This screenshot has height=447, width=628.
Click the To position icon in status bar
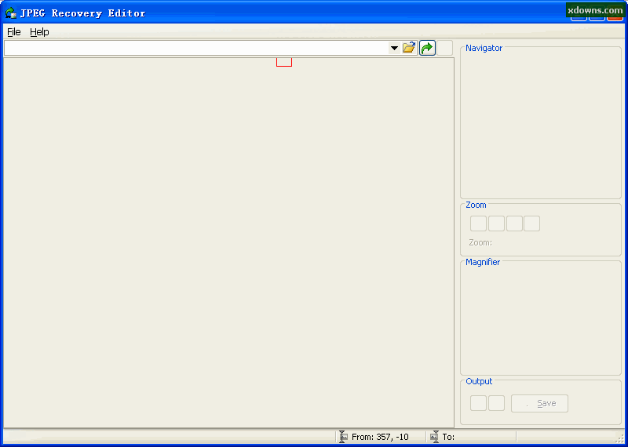click(x=434, y=437)
